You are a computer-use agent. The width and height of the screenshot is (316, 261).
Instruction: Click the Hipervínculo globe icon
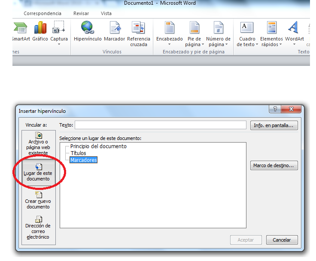click(88, 28)
